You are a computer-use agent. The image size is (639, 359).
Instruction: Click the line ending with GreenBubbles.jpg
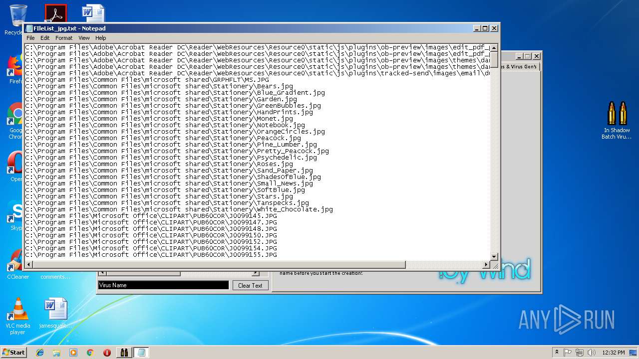point(173,106)
